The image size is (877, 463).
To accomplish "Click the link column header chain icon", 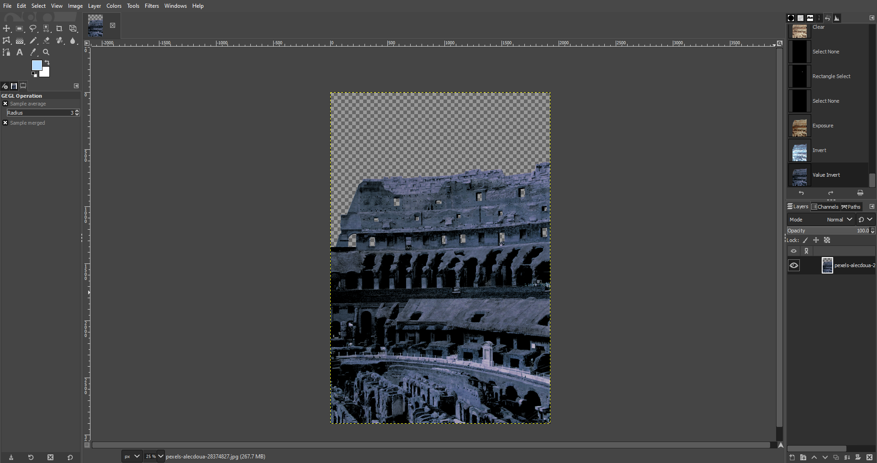I will pos(806,251).
